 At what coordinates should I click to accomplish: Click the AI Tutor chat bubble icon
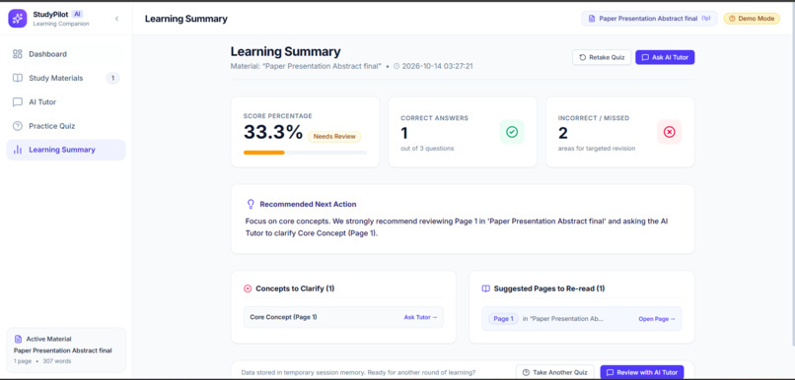point(18,102)
